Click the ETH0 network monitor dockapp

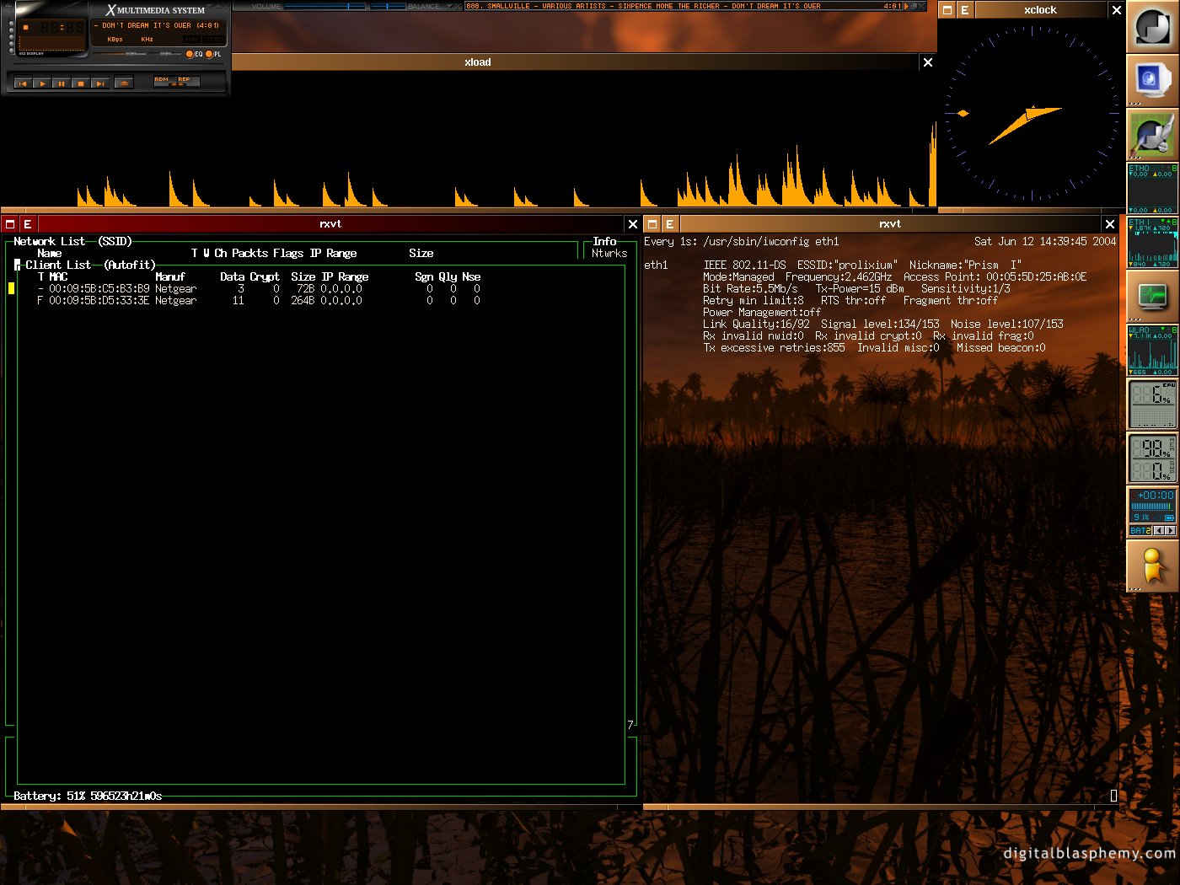point(1152,189)
